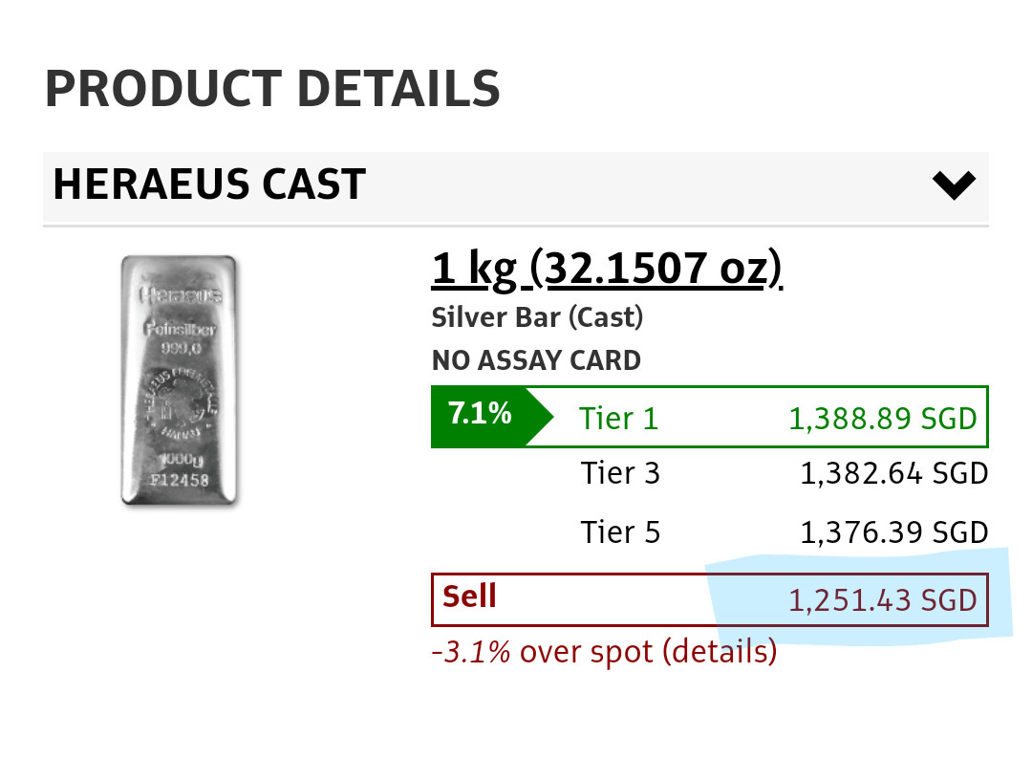
Task: Click the Heraeus logo on the bar
Action: 181,293
